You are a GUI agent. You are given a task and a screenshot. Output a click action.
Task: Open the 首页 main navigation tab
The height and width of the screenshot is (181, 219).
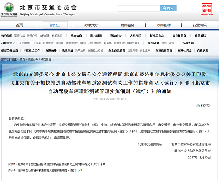19,25
